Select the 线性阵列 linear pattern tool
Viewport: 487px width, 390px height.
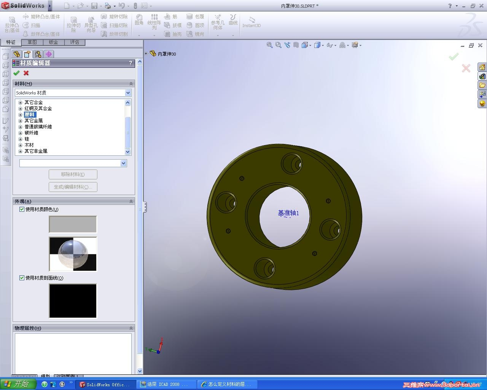click(154, 22)
